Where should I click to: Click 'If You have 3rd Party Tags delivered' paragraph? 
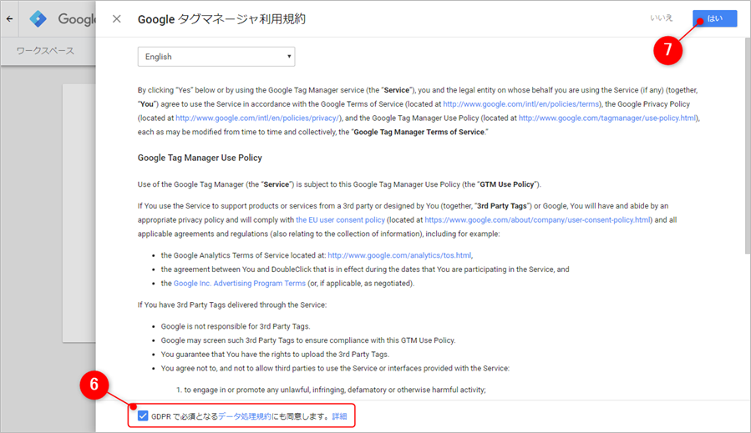tap(232, 305)
